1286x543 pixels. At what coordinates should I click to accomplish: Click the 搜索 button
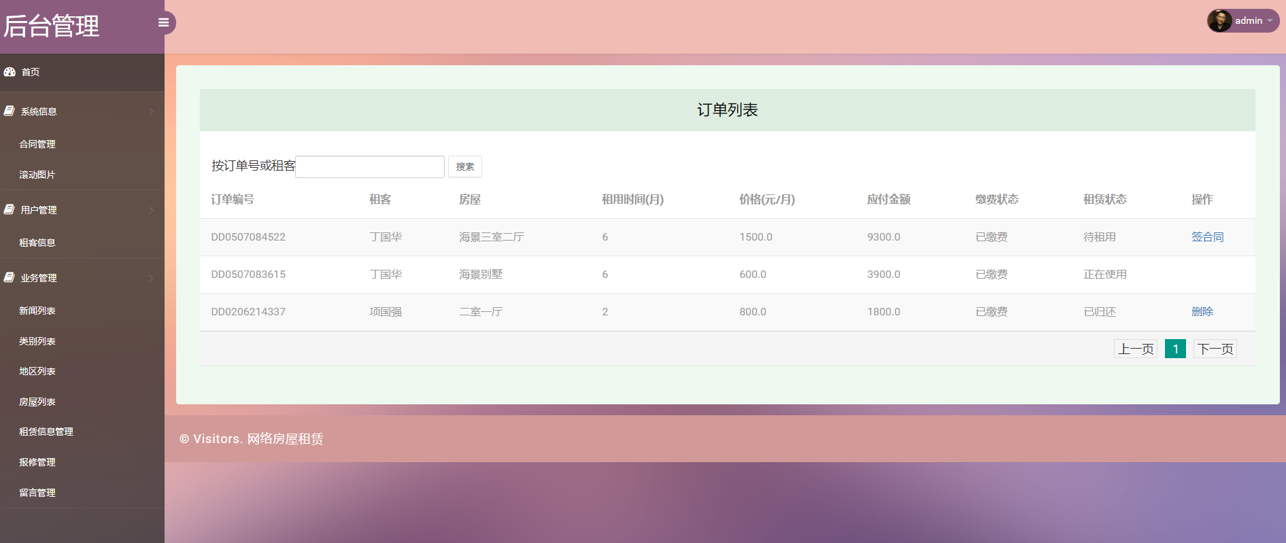465,167
